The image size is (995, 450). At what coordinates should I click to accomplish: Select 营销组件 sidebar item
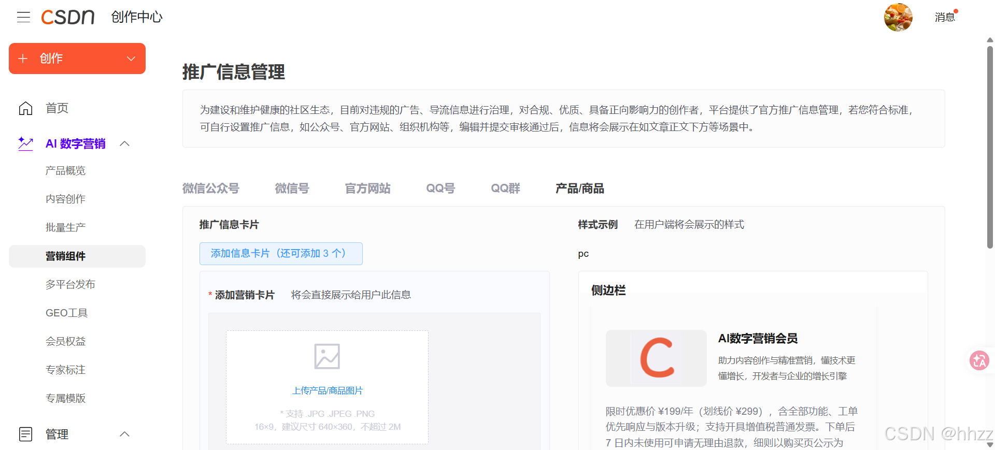pos(77,256)
